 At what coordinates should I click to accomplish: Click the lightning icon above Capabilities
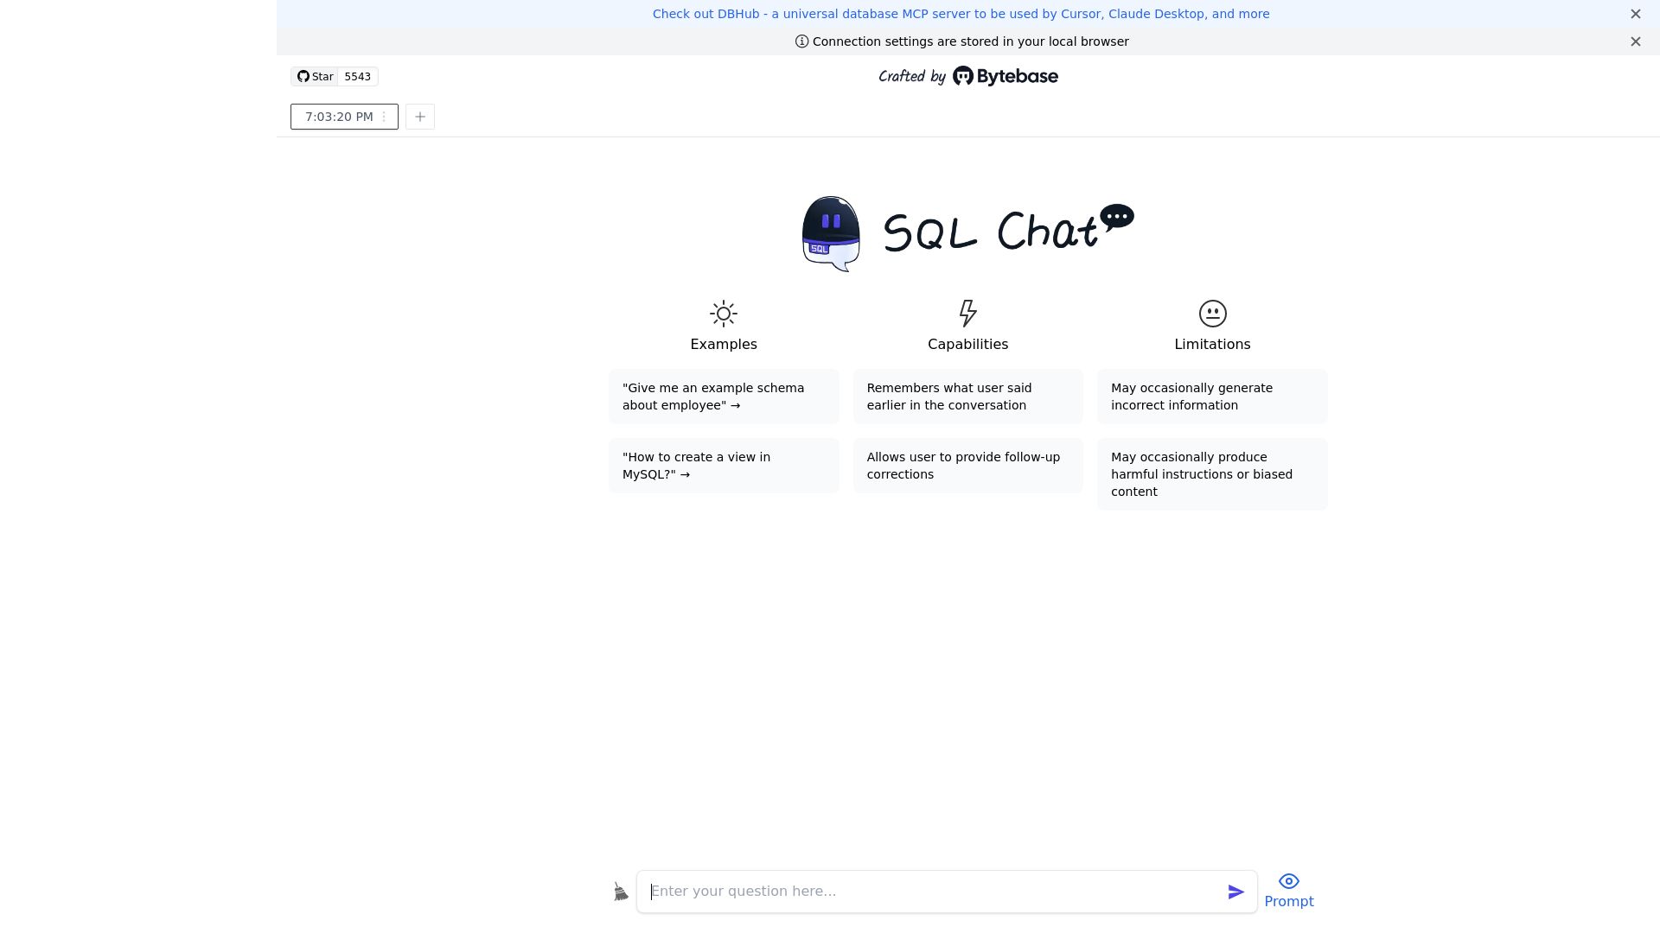click(967, 314)
